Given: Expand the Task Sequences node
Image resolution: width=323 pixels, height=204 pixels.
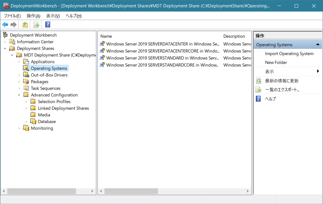Looking at the screenshot, I should 19,88.
